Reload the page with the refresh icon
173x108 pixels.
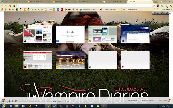click(10, 6)
